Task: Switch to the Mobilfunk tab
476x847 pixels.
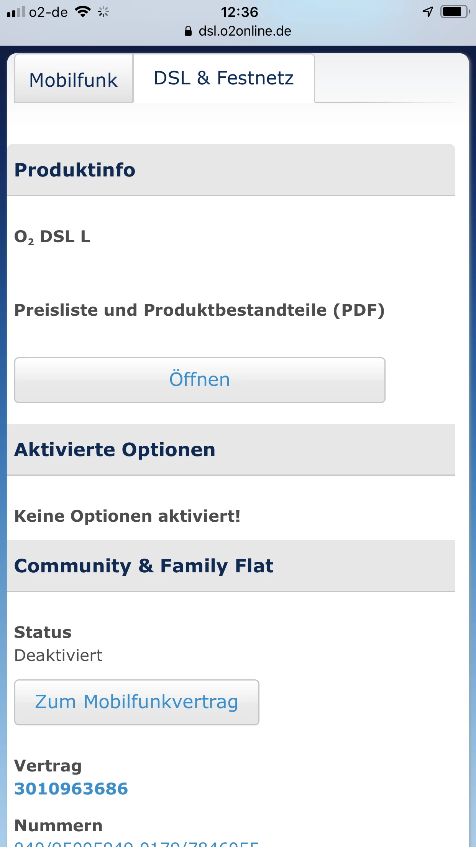Action: 74,80
